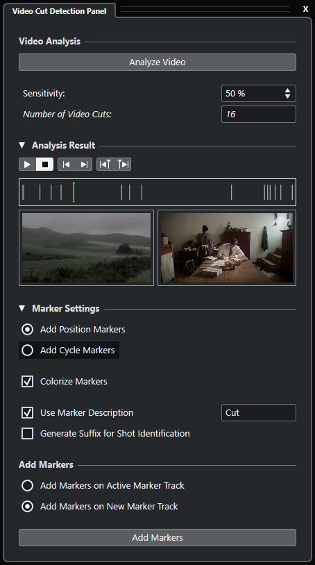Screen dimensions: 315x565
Task: Click the Analyze Video button
Action: (x=157, y=62)
